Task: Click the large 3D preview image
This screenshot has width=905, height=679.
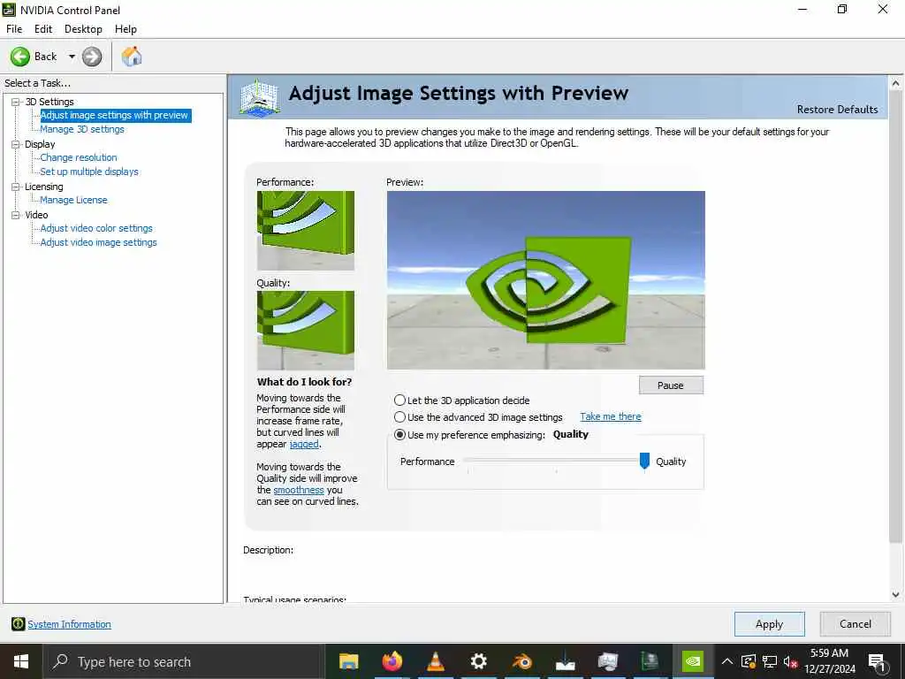Action: point(546,280)
